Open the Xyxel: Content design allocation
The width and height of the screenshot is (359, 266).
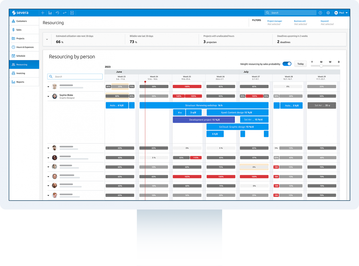pyautogui.click(x=237, y=113)
